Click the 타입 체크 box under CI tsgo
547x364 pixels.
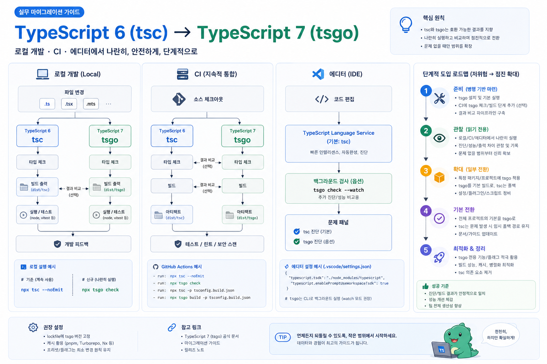tap(243, 162)
